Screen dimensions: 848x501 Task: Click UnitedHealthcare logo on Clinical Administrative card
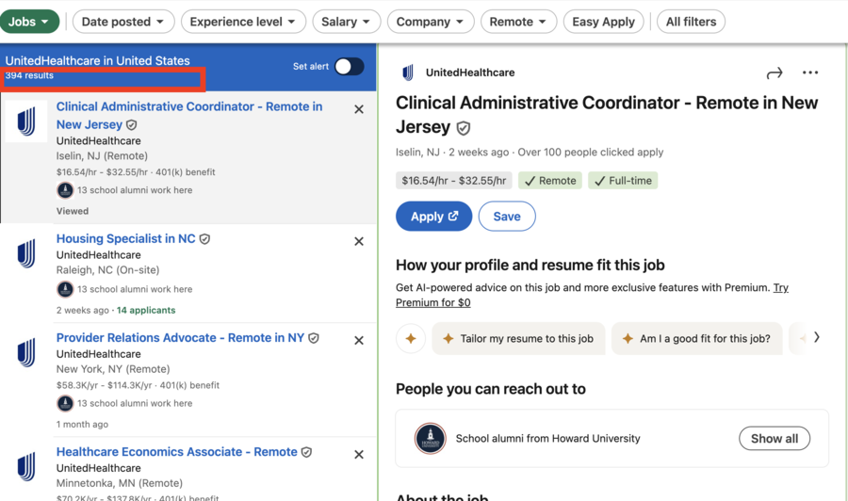(26, 121)
